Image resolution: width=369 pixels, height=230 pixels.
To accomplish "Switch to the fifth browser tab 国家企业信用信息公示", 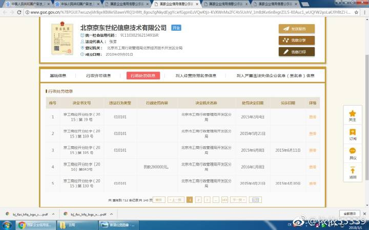I will click(225, 4).
